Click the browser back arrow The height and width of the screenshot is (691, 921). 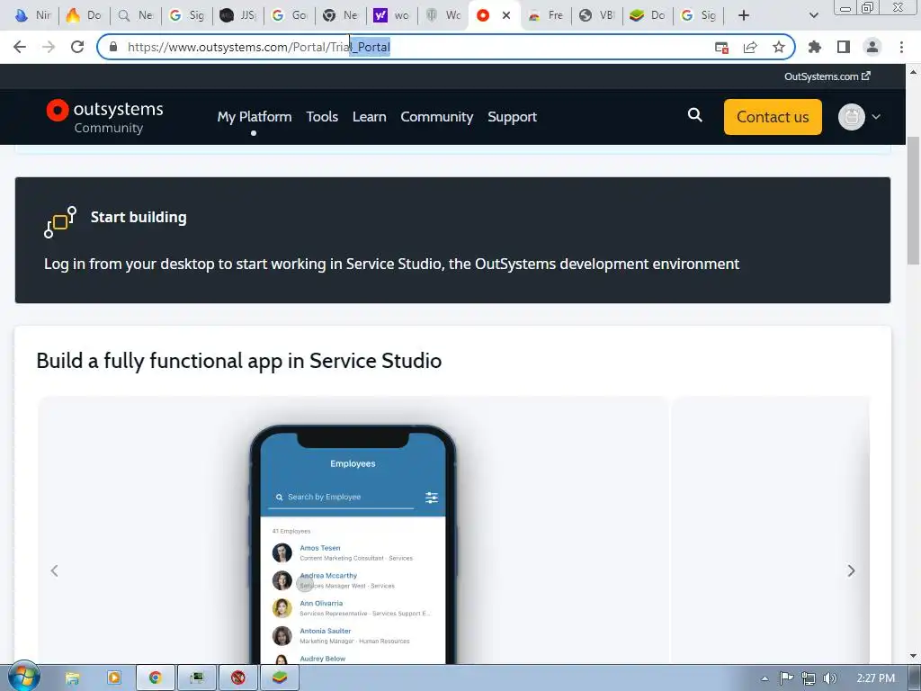point(20,47)
